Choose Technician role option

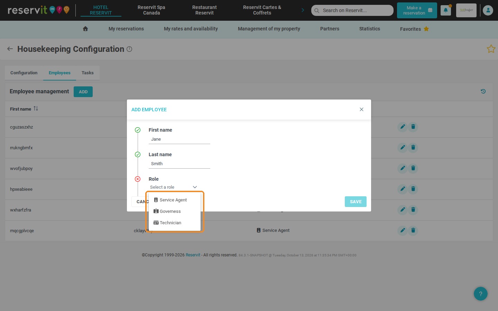[x=175, y=223]
